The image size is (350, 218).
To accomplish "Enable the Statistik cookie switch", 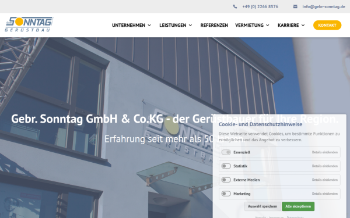I will [x=226, y=166].
